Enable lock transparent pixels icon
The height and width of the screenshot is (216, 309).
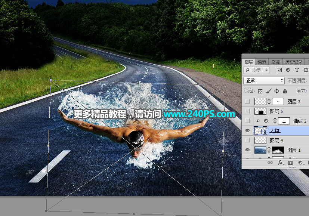pyautogui.click(x=260, y=91)
